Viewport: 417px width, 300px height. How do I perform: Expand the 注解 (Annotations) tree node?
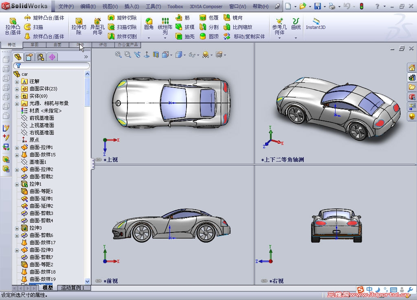[17, 82]
